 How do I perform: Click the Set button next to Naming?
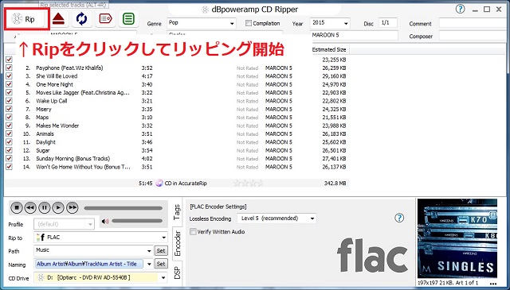pyautogui.click(x=161, y=264)
